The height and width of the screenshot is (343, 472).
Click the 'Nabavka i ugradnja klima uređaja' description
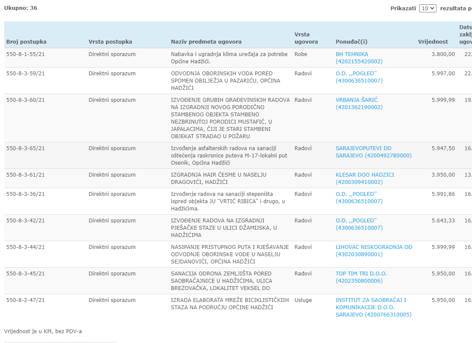229,58
